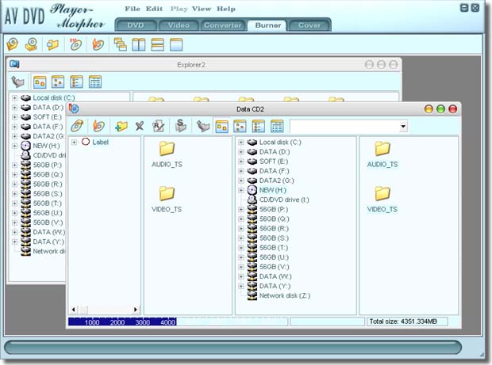Select DATA2 (G:) in Data CD2 tree
492x365 pixels.
tap(276, 181)
